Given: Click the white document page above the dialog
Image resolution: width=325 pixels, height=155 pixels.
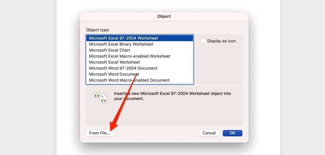Looking at the screenshot, I should (168, 6).
